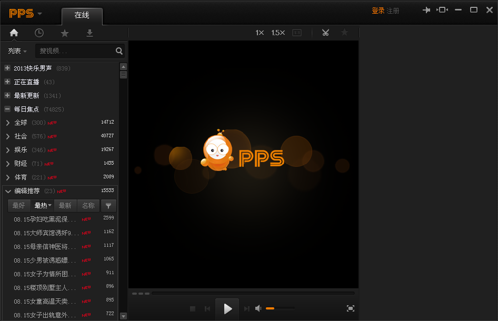Open the 列表 dropdown

pos(17,51)
